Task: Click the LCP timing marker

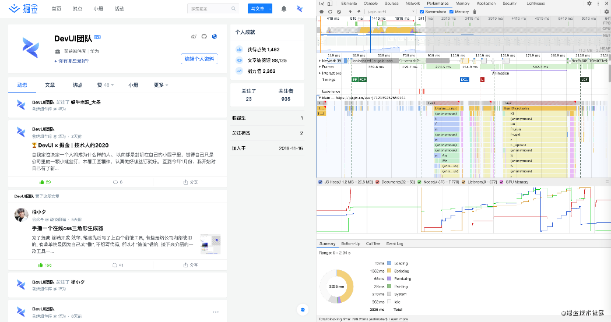Action: coord(584,79)
